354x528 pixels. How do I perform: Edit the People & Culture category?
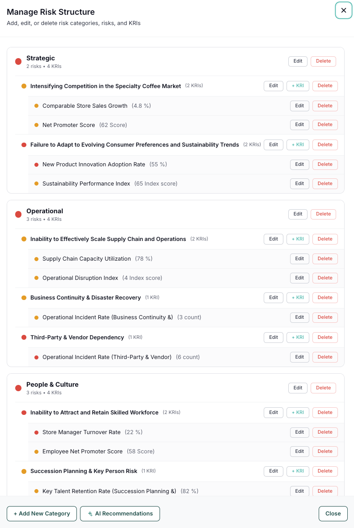tap(298, 388)
